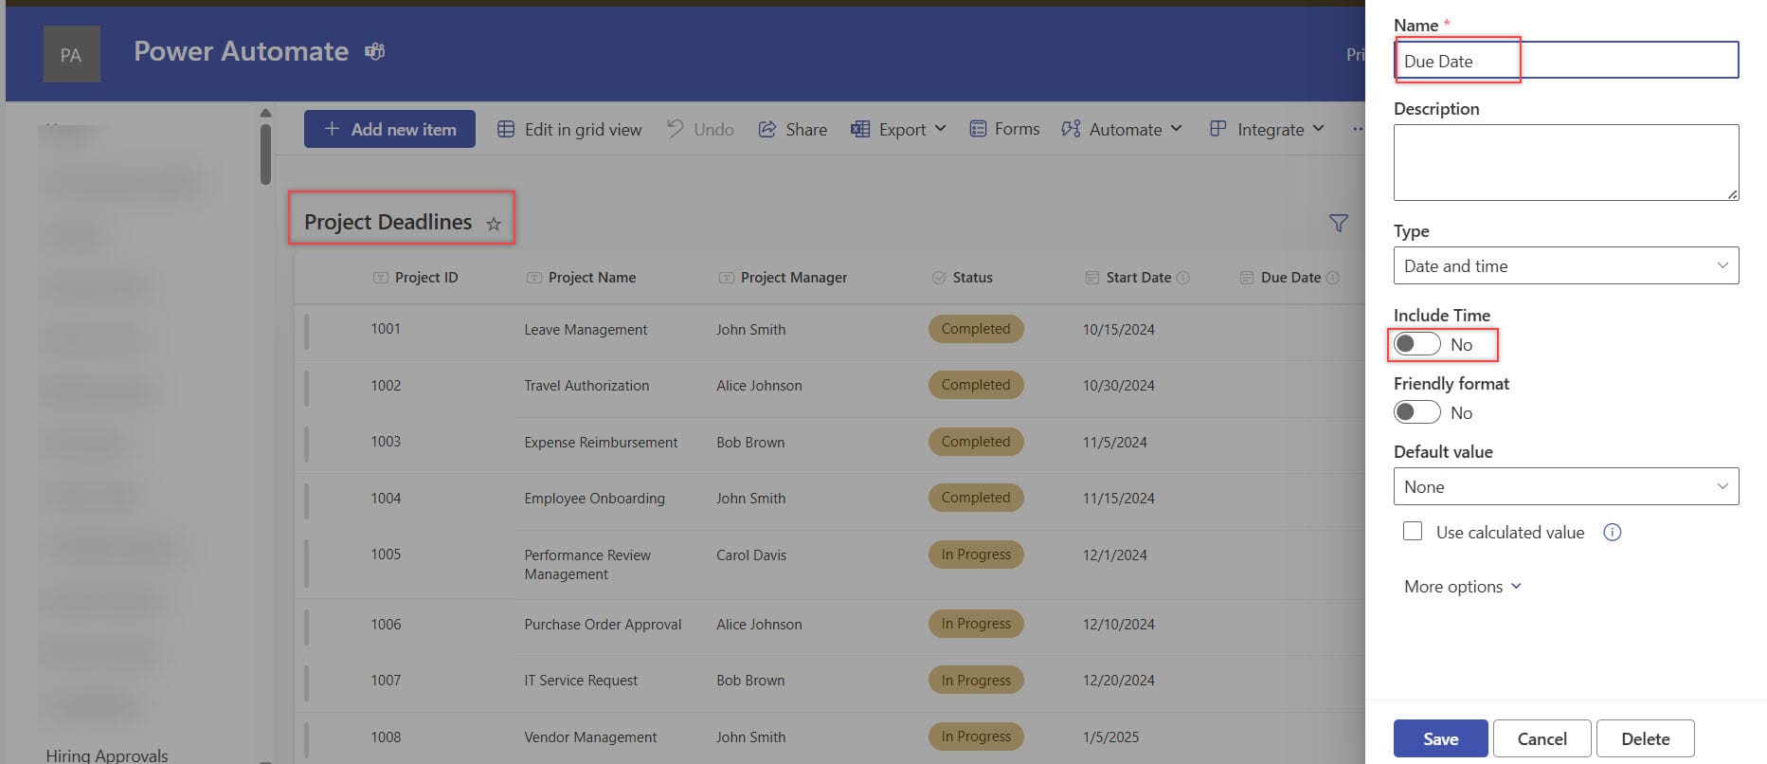Click the PA site logo tile
Screen dimensions: 1767x764
point(72,54)
